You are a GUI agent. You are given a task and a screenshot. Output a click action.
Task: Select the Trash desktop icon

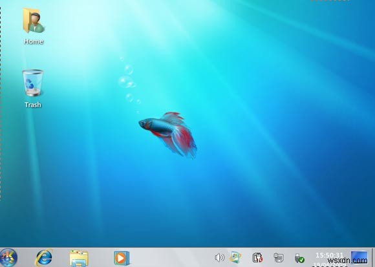tap(33, 83)
